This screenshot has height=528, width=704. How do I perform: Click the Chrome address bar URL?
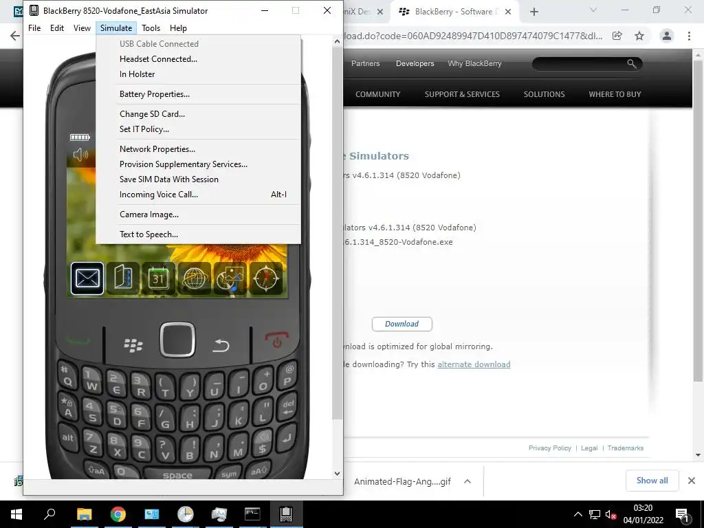(x=472, y=36)
